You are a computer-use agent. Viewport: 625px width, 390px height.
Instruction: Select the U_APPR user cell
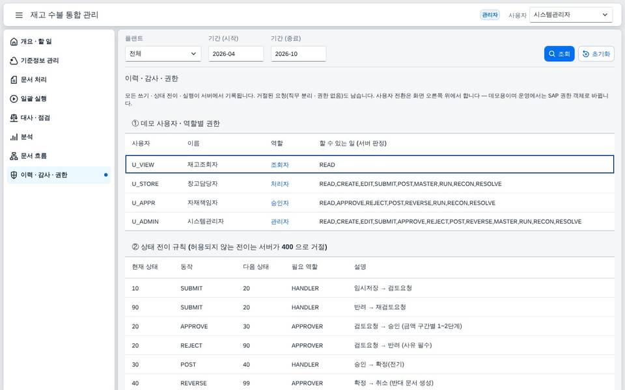[143, 203]
